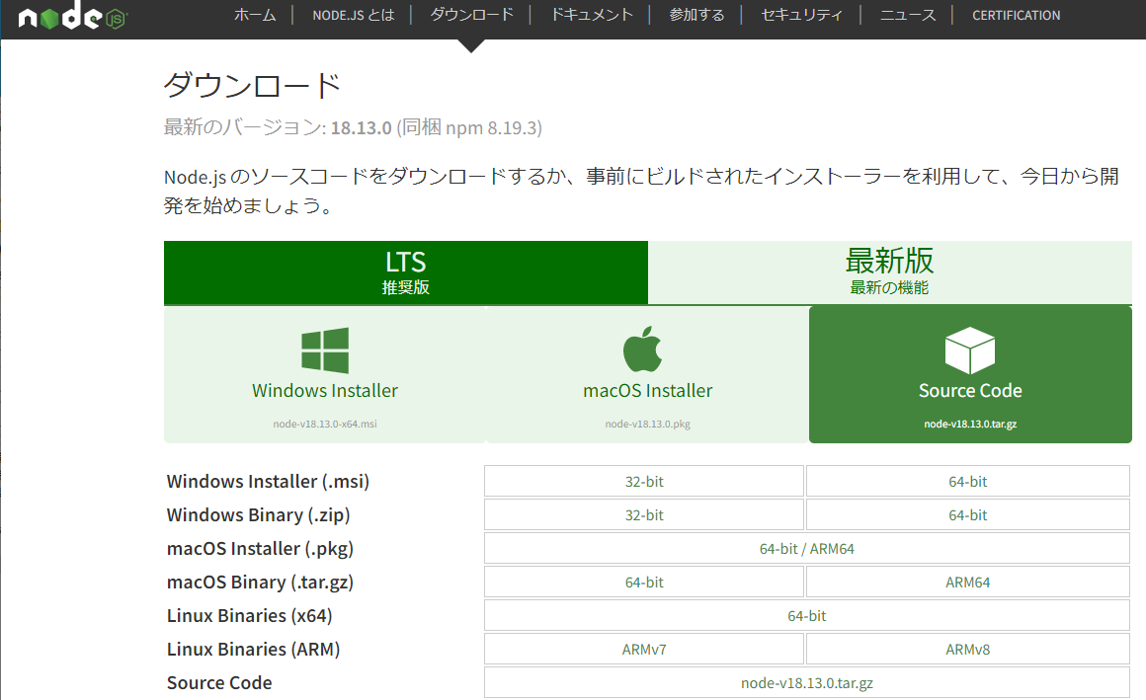The image size is (1146, 700).
Task: Click node-v18.13.0.tar.gz in Source Code row
Action: tap(807, 683)
